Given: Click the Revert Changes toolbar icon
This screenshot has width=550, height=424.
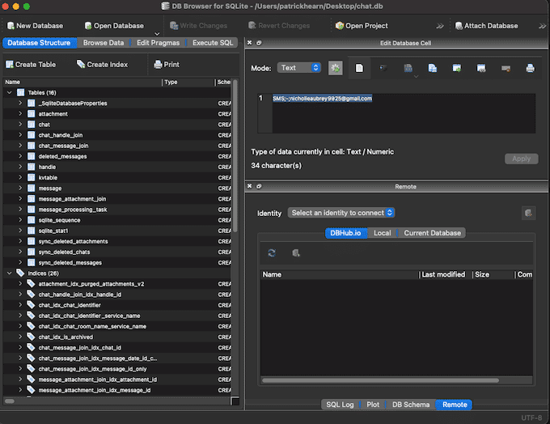Looking at the screenshot, I should click(252, 26).
